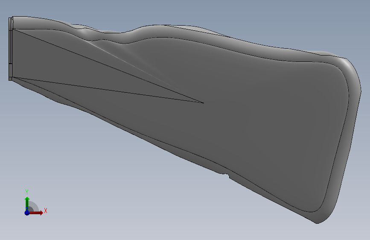Click the green Y axis arrow of the triad

[27, 203]
